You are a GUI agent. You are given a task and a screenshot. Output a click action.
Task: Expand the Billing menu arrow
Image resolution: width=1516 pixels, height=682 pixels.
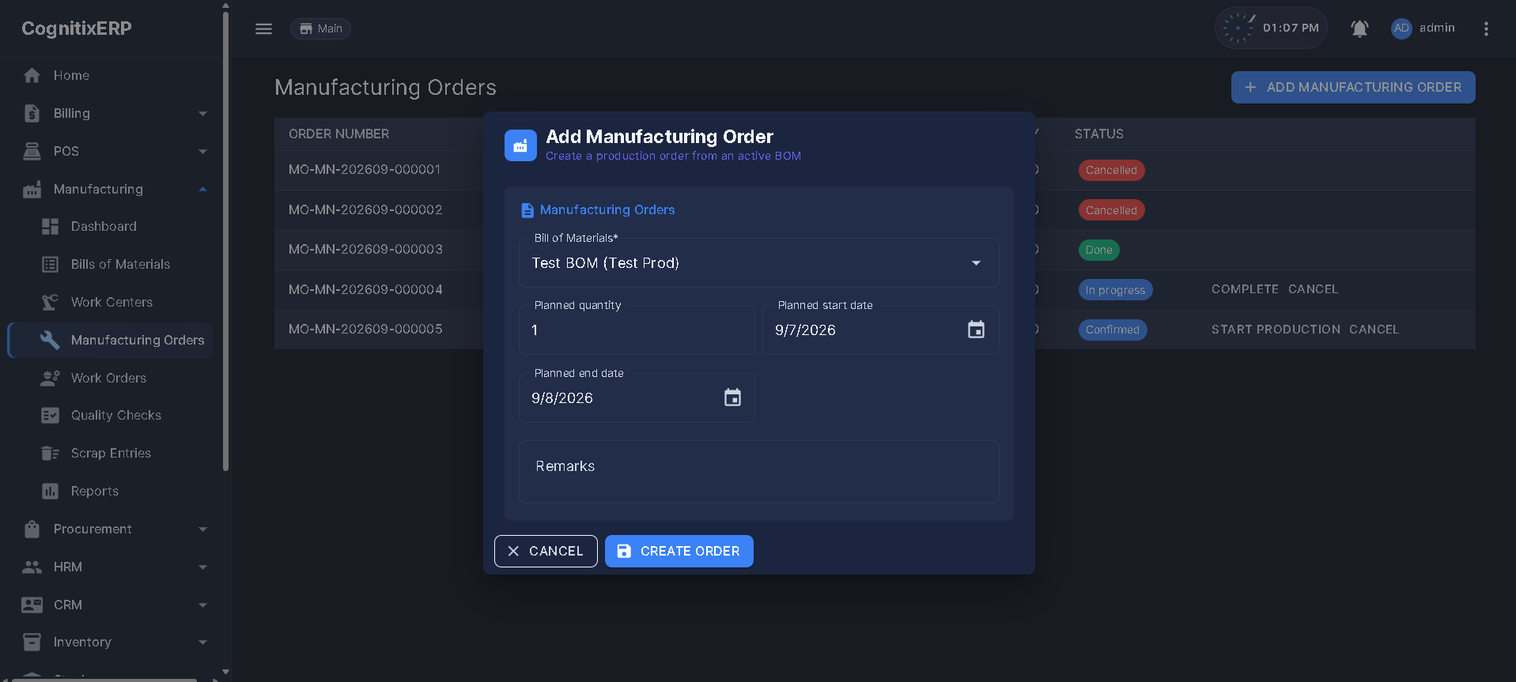tap(202, 114)
